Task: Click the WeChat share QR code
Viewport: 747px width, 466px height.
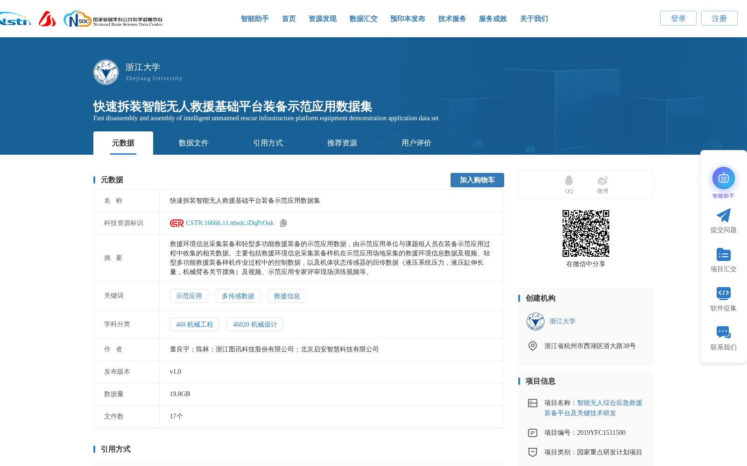Action: pyautogui.click(x=586, y=233)
